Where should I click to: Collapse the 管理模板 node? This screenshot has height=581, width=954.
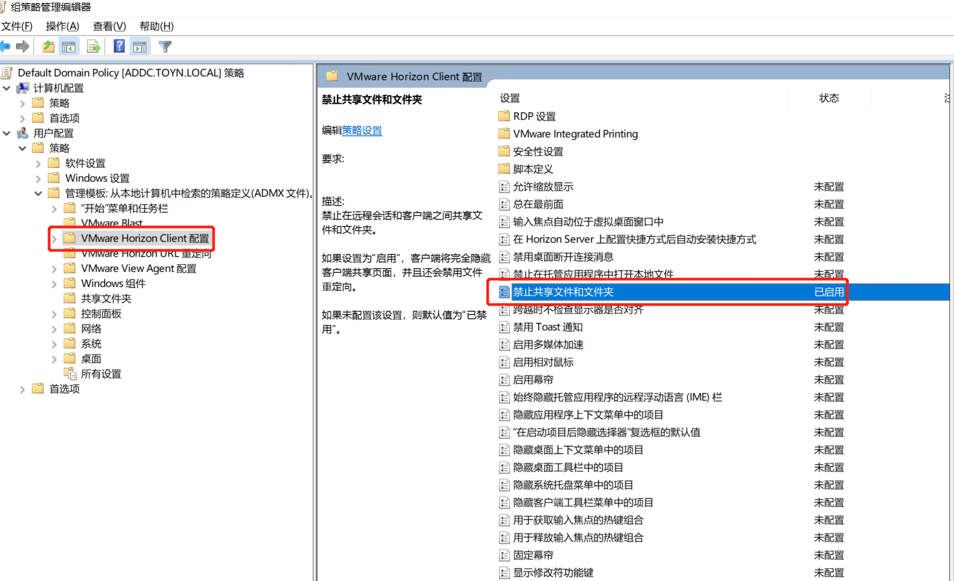(38, 193)
